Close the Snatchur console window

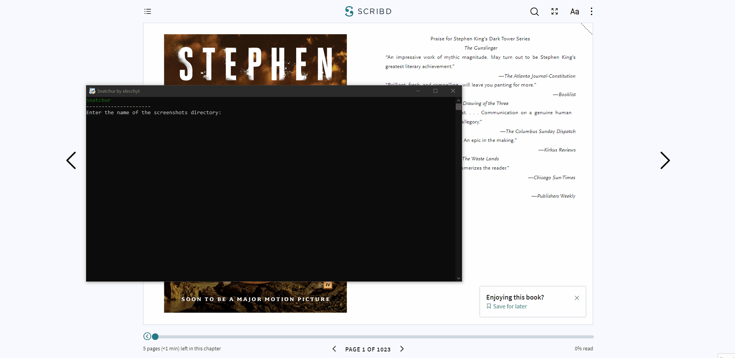point(453,91)
